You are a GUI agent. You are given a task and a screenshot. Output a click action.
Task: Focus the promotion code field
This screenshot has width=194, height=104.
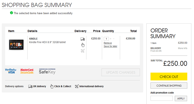pyautogui.click(x=162, y=98)
